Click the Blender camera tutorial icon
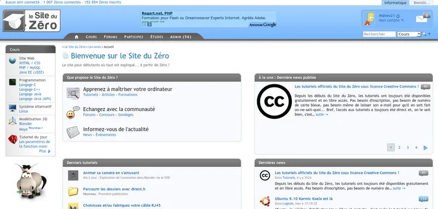This screenshot has width=438, height=209. [73, 175]
